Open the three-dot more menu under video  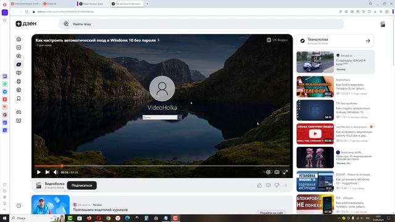coord(286,186)
